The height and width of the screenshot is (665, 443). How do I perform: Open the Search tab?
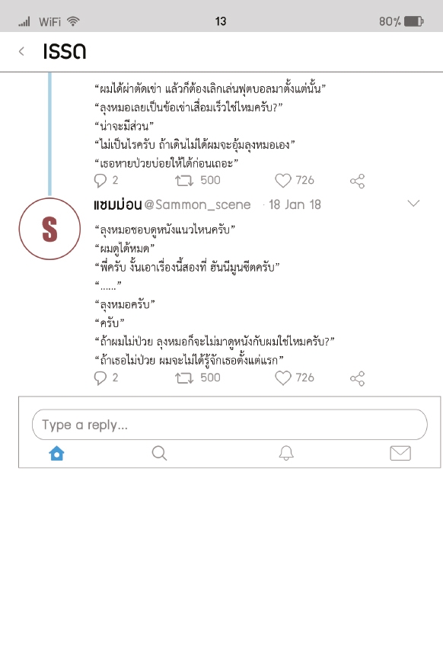(x=159, y=453)
